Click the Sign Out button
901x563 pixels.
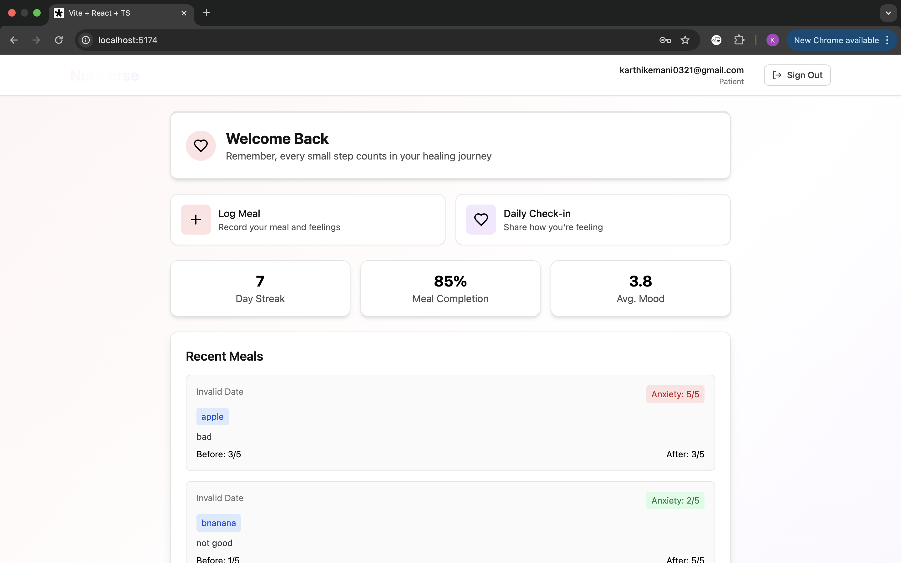click(x=797, y=75)
